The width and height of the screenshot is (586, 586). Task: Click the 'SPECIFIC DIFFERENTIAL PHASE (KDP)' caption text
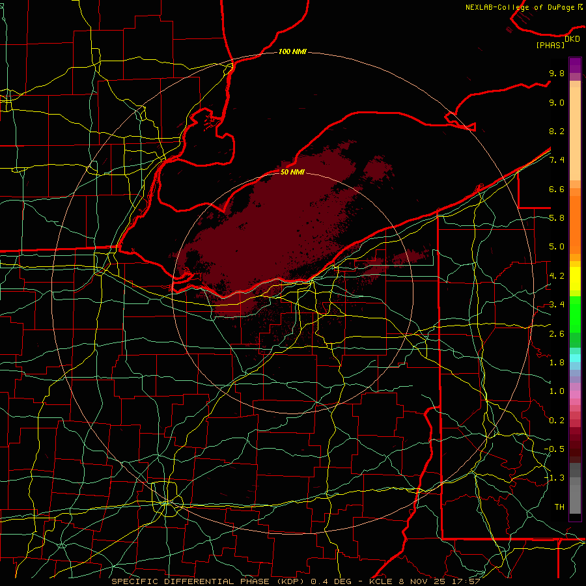pos(210,581)
